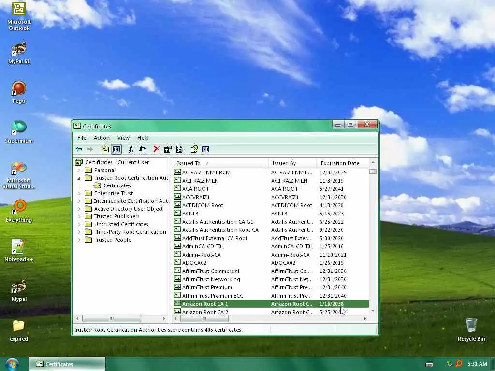Click the Forward arrow in Certificates toolbar
The image size is (495, 371).
90,149
